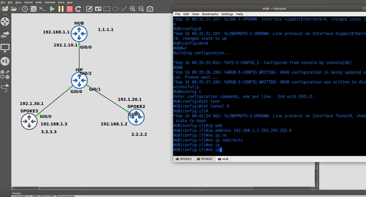Open console to all devices icon
This screenshot has width=366, height=197.
(42, 9)
